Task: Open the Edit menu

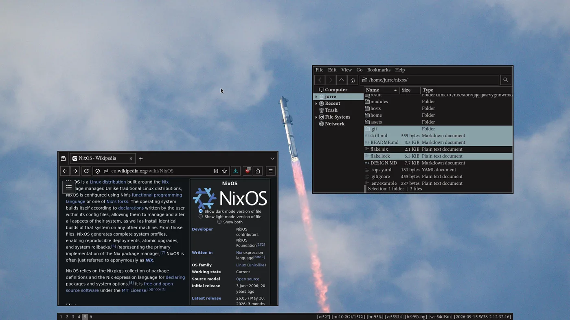Action: click(x=333, y=70)
